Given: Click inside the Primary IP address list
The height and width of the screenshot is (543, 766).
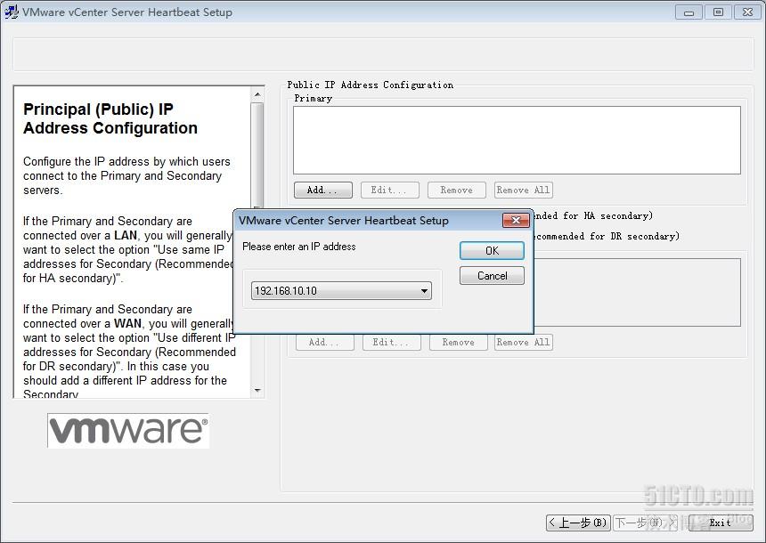Looking at the screenshot, I should click(x=517, y=140).
